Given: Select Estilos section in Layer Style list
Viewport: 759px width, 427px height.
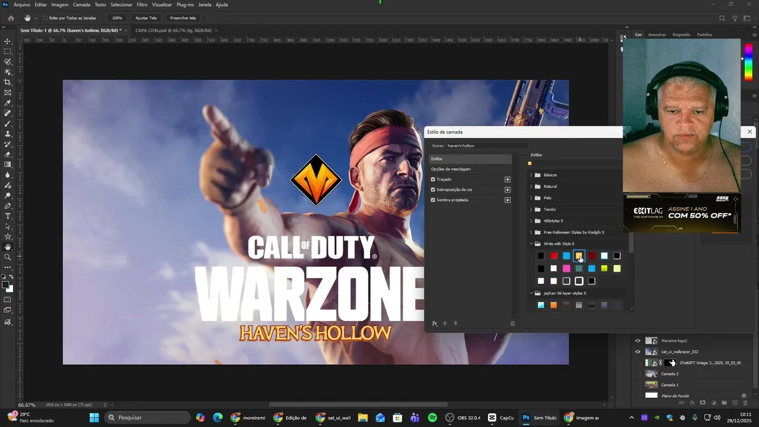Looking at the screenshot, I should 470,159.
